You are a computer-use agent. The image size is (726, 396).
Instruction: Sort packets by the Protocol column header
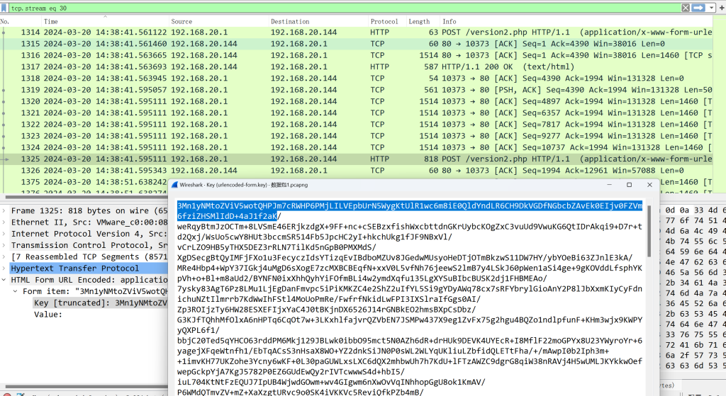click(x=384, y=22)
